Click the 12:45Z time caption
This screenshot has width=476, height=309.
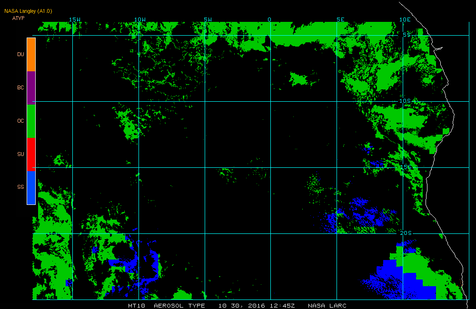pyautogui.click(x=281, y=306)
